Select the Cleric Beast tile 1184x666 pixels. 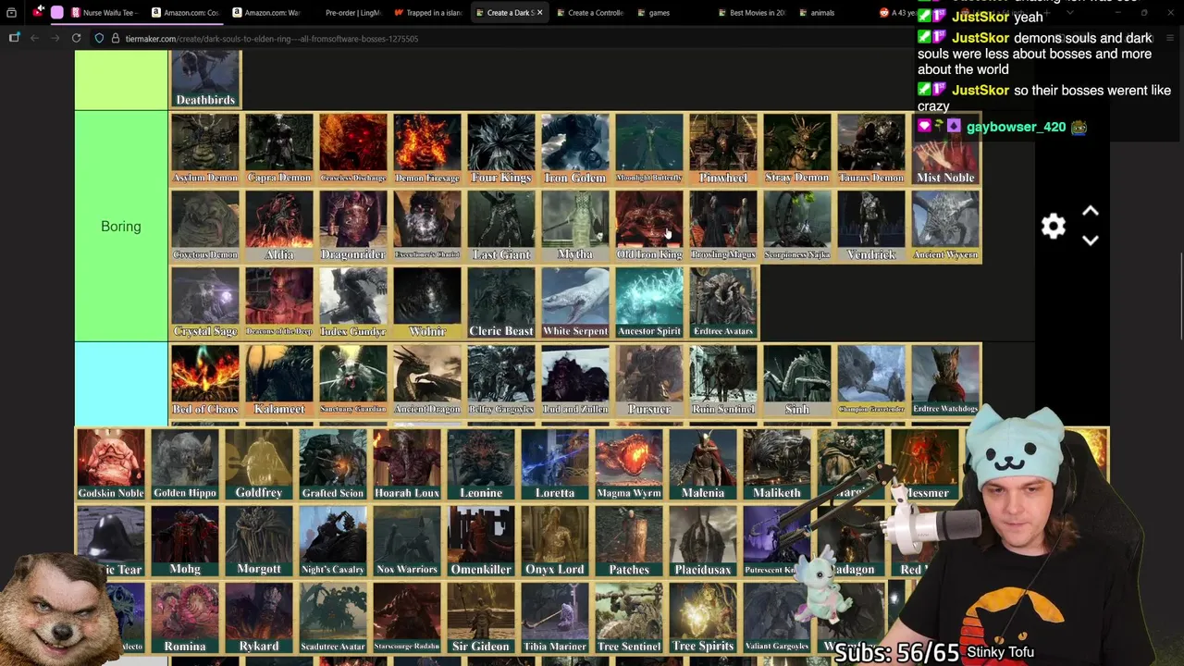(x=501, y=302)
